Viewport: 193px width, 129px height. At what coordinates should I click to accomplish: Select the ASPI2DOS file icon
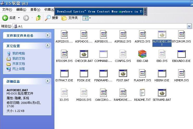(x=64, y=34)
